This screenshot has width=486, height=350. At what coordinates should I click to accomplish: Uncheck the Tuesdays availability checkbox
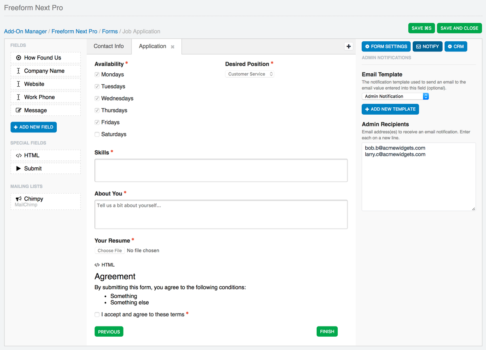click(97, 86)
